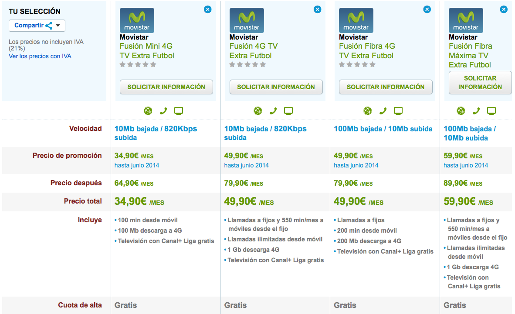Rate Fusión Fibra 4G TV using star rating
Image resolution: width=515 pixels, height=314 pixels.
point(357,64)
